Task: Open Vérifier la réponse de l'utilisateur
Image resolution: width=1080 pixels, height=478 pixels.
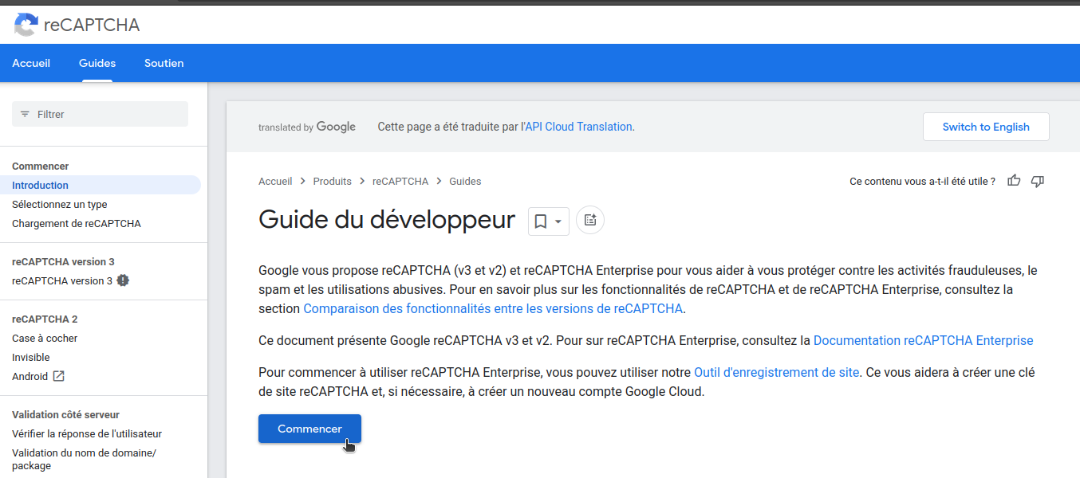Action: pyautogui.click(x=87, y=433)
